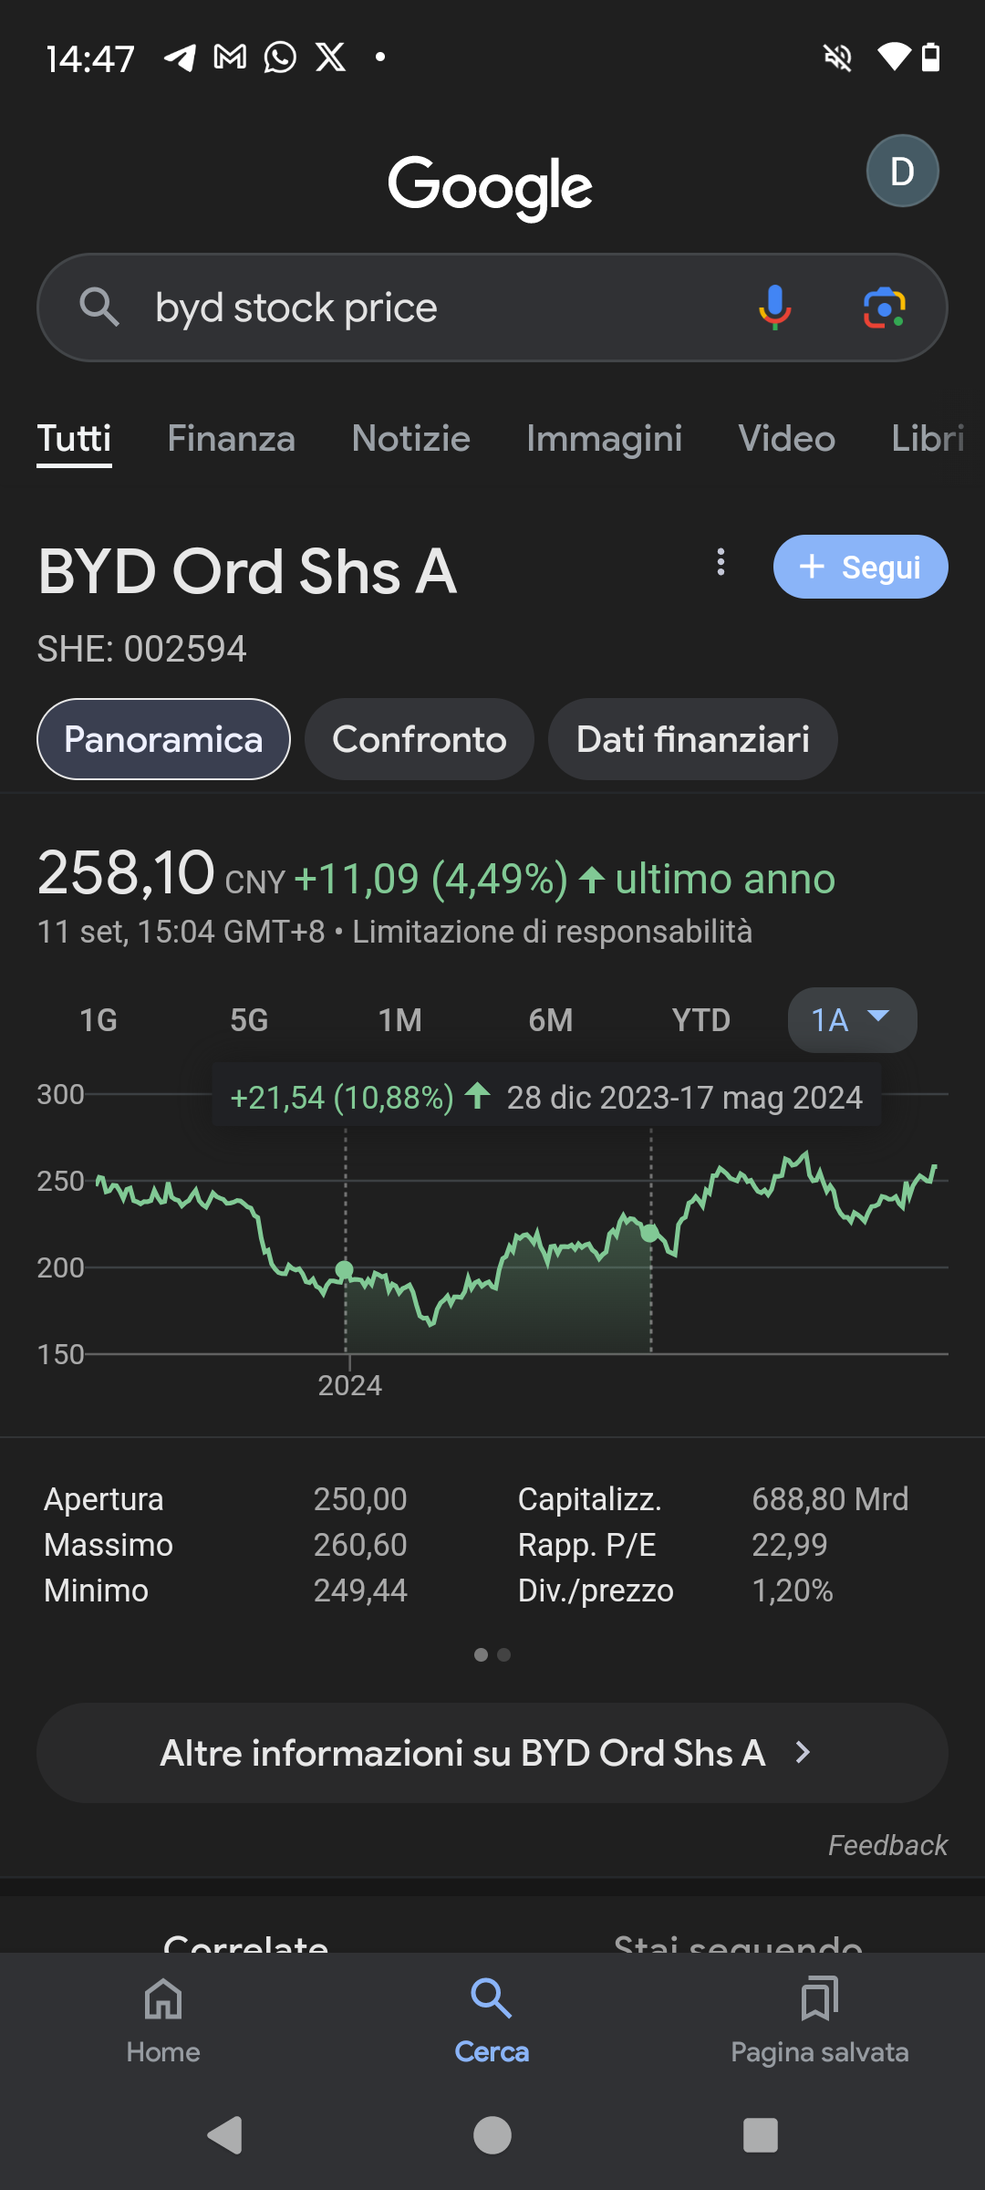985x2190 pixels.
Task: Expand the 1A time range dropdown
Action: (852, 1020)
